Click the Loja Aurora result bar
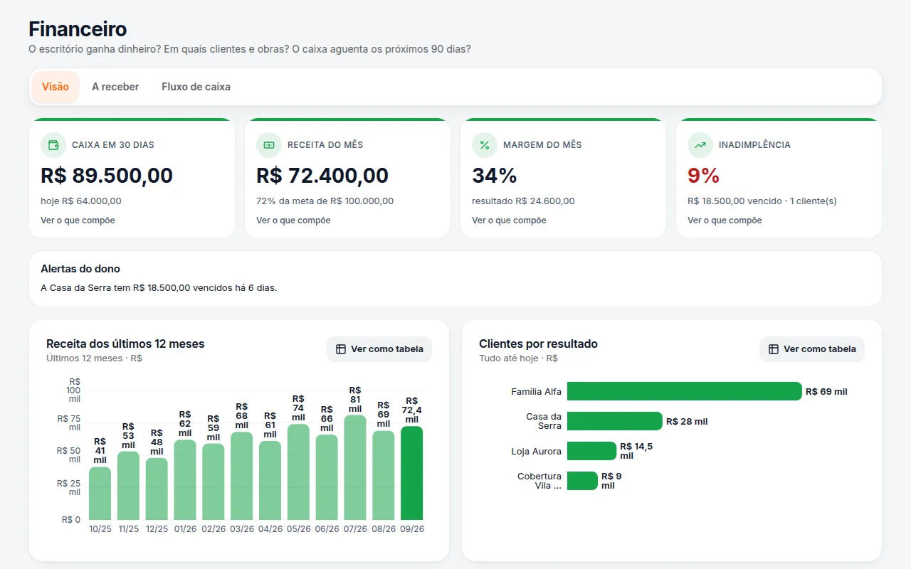The height and width of the screenshot is (569, 911). click(591, 451)
